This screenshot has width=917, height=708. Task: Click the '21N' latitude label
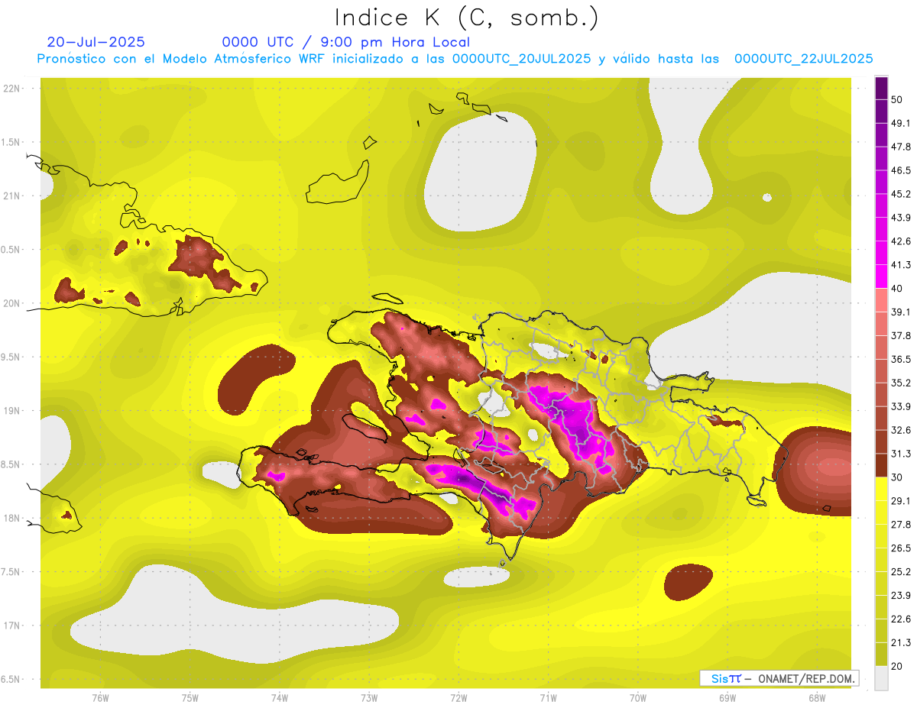pos(13,196)
